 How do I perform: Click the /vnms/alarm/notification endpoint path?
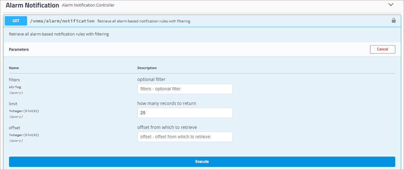point(62,21)
